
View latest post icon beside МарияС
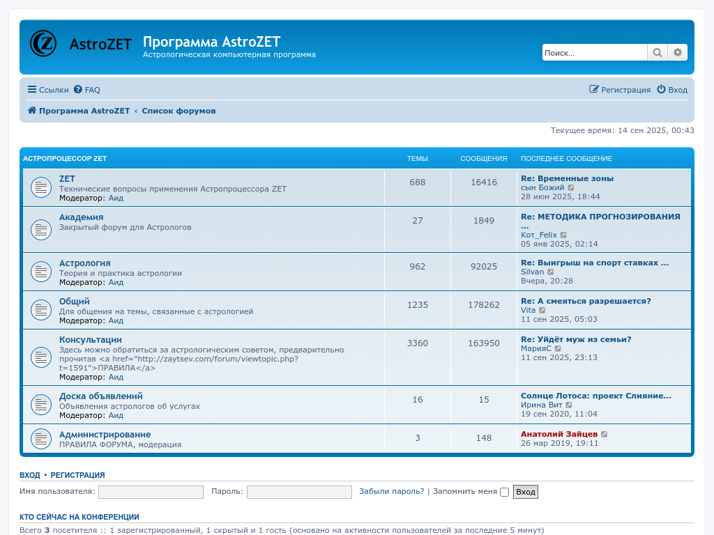(x=558, y=349)
